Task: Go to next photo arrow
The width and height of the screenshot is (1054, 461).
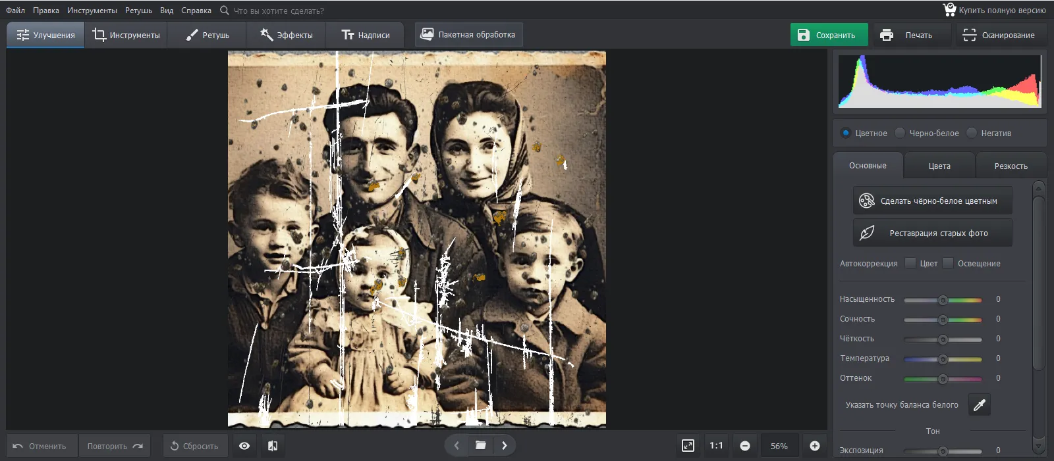Action: (x=505, y=446)
